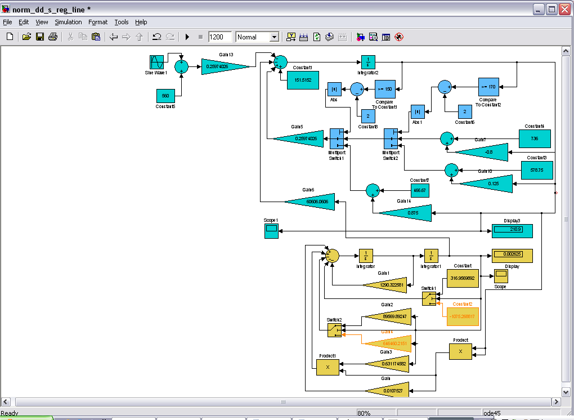Open a model file with the folder icon
The width and height of the screenshot is (574, 420).
pos(26,37)
